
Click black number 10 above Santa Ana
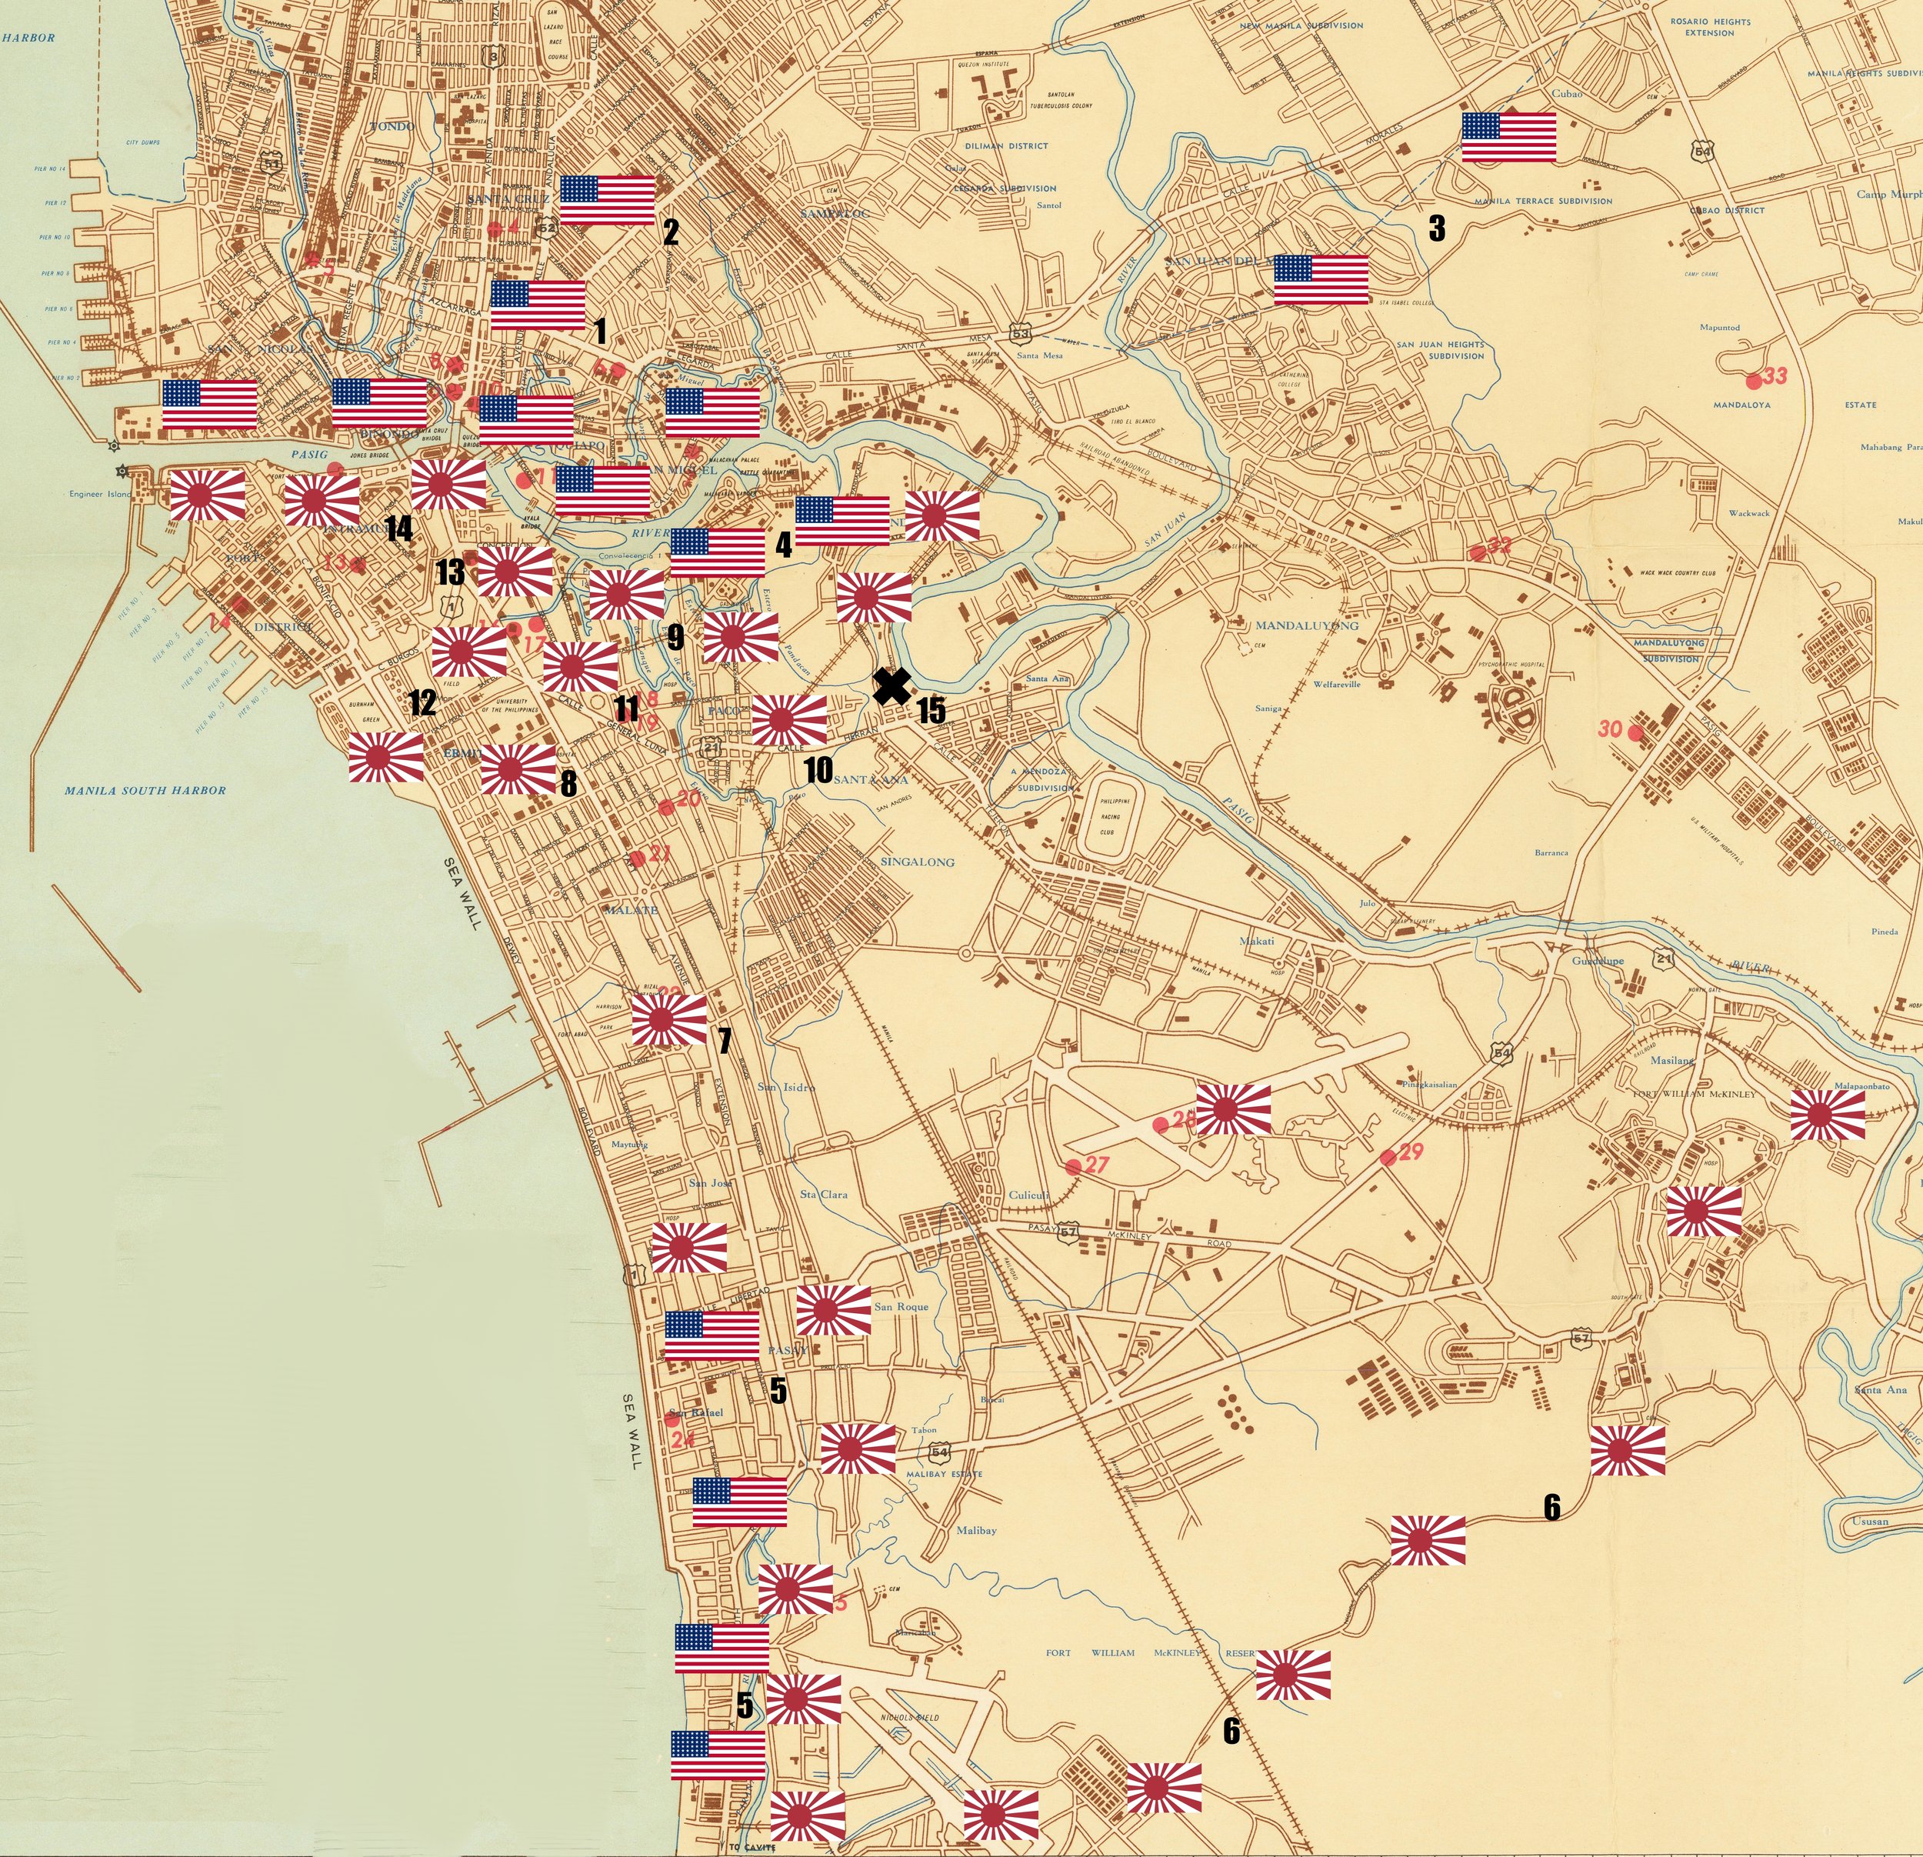(x=818, y=770)
